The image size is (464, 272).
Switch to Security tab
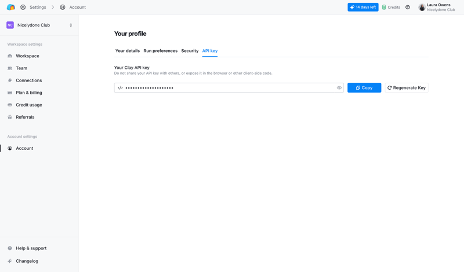coord(190,51)
